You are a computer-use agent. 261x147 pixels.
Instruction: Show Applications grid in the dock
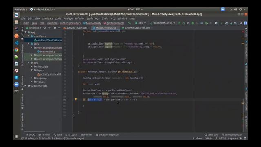[x=16, y=137]
